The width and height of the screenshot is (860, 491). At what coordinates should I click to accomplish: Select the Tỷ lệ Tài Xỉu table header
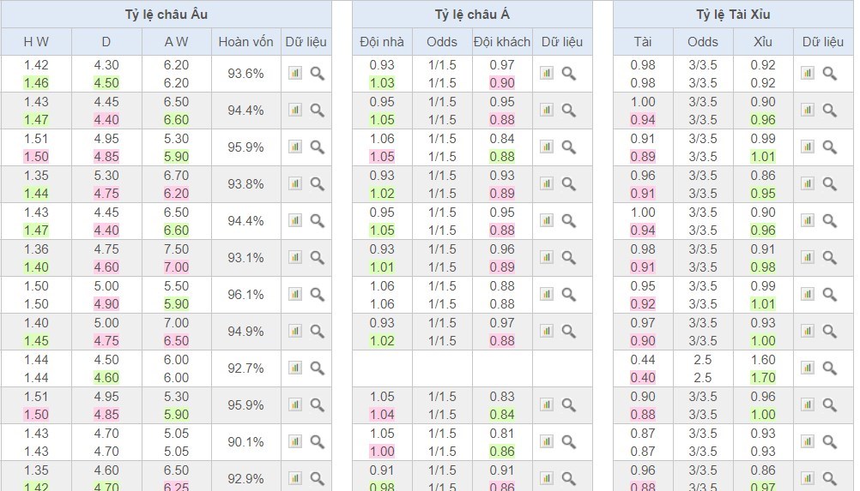733,15
